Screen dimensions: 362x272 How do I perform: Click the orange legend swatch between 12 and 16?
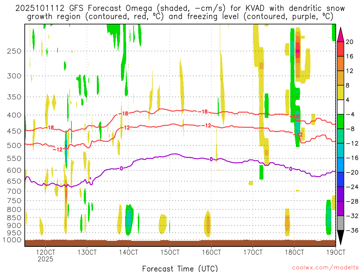(340, 63)
